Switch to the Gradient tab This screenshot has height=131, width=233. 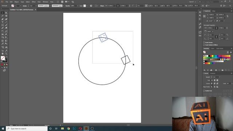pyautogui.click(x=213, y=74)
